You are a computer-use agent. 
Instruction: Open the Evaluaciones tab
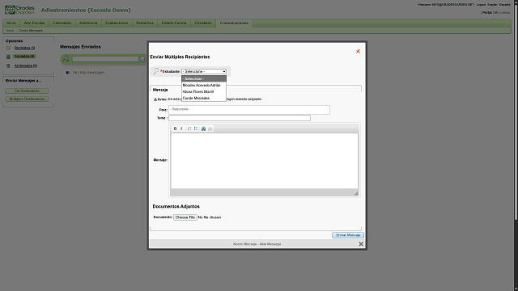pyautogui.click(x=117, y=23)
